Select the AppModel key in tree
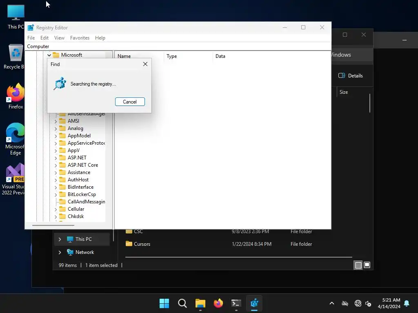The height and width of the screenshot is (313, 418). coord(79,135)
